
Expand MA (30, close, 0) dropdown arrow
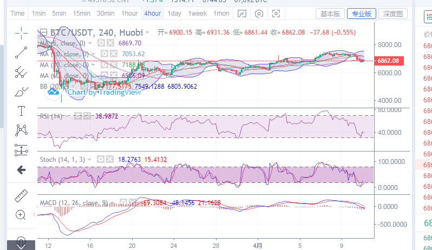click(93, 65)
